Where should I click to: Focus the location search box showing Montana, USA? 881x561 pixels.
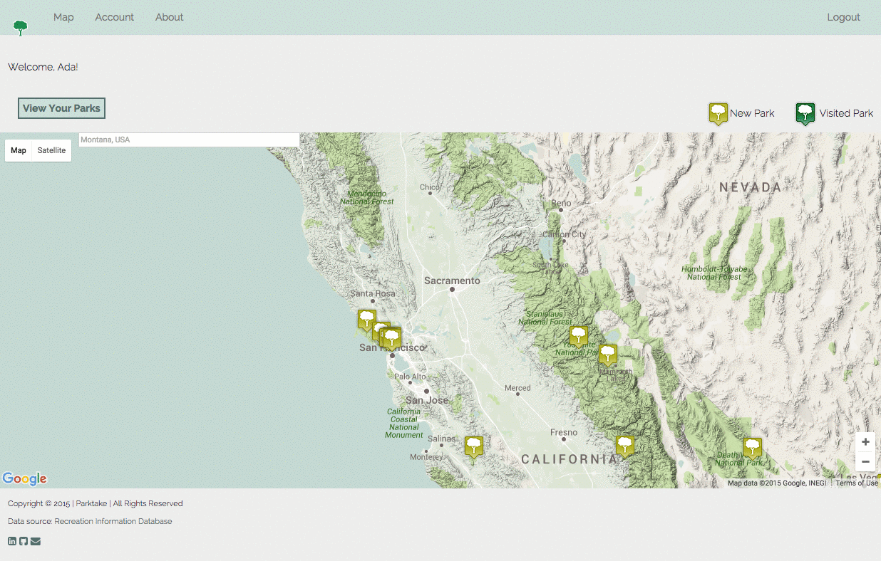point(189,140)
